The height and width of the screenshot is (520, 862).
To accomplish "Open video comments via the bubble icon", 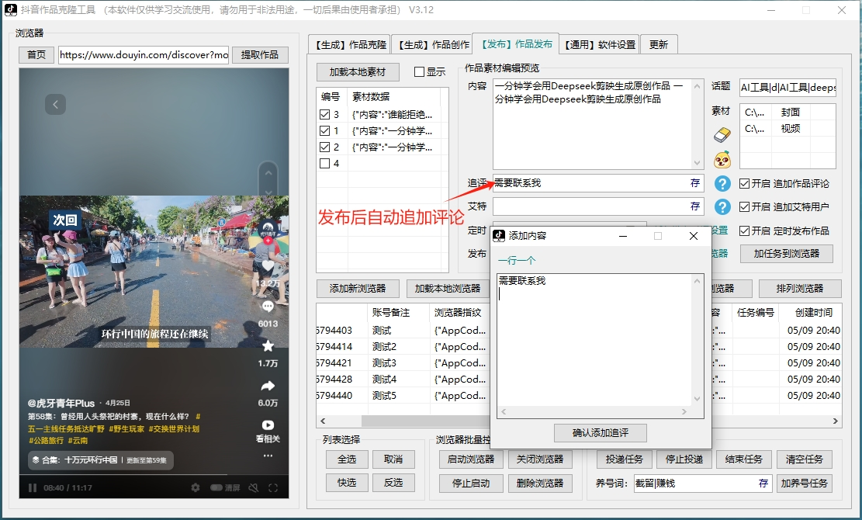I will point(268,306).
